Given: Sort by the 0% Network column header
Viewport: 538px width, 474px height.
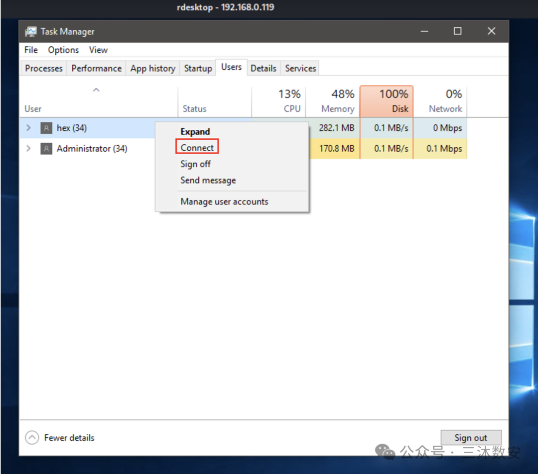Looking at the screenshot, I should pos(440,101).
